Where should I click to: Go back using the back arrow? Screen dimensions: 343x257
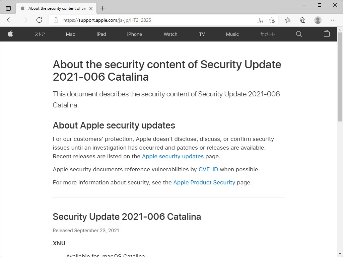9,20
